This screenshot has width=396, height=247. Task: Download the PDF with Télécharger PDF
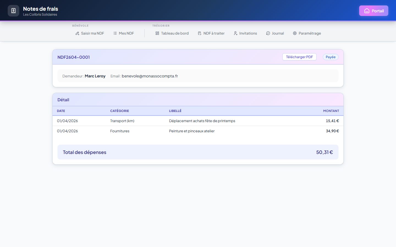(x=299, y=57)
